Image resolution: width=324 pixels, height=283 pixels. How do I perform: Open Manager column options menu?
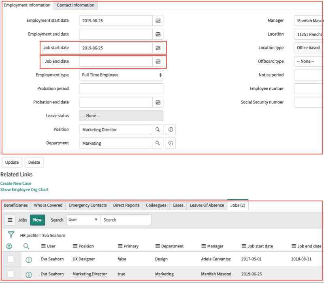(x=204, y=246)
